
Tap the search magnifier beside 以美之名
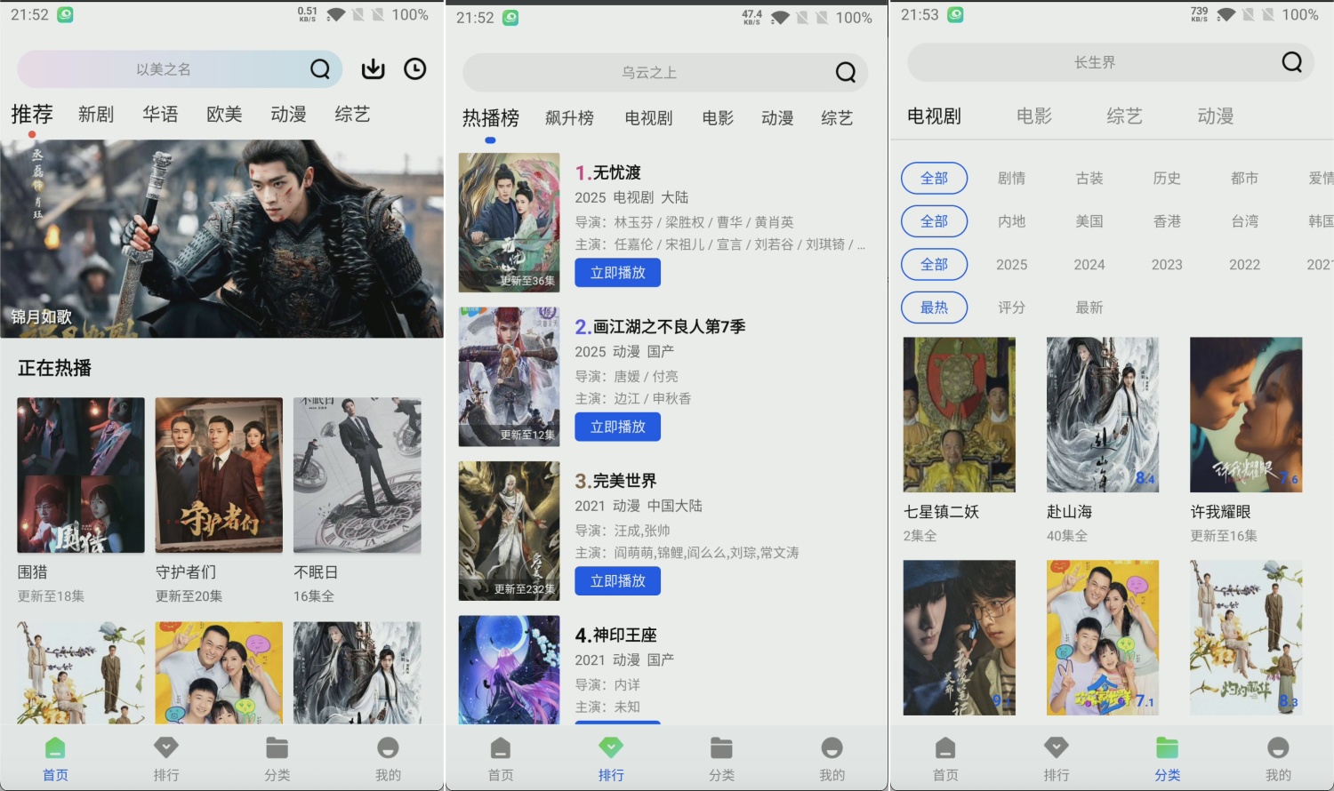tap(320, 69)
